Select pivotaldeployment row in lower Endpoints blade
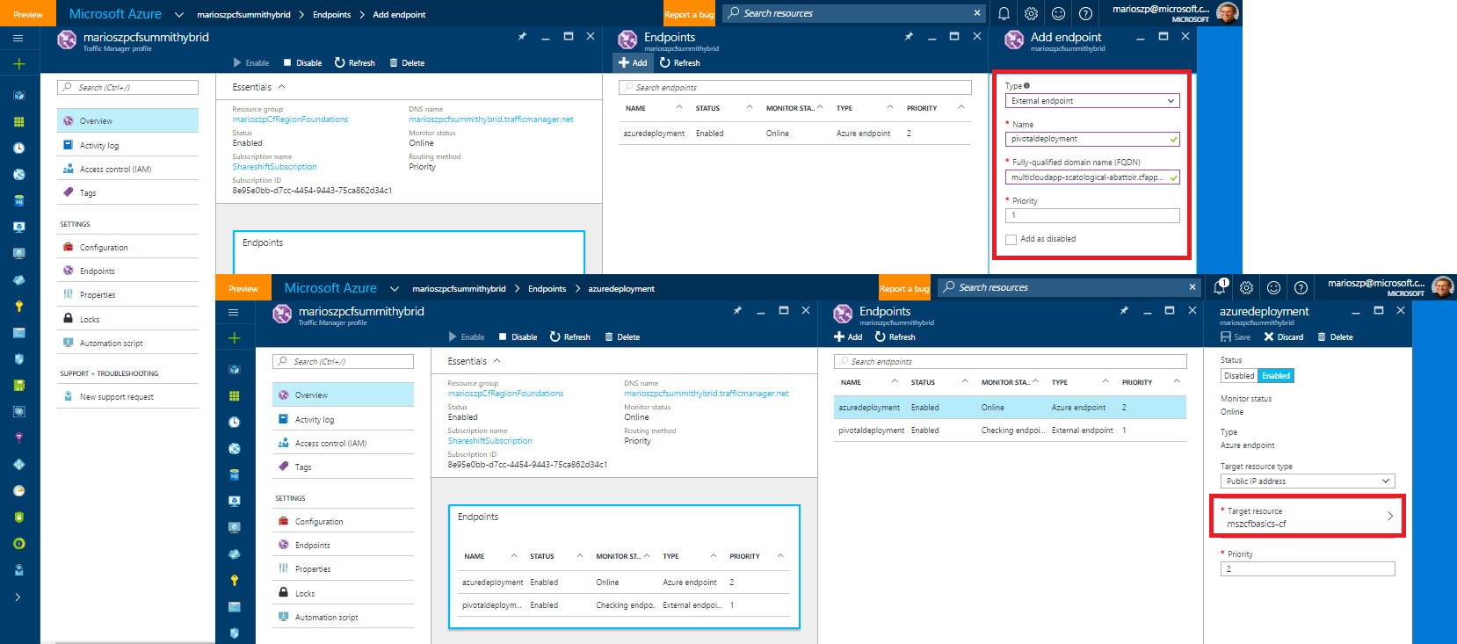This screenshot has height=644, width=1457. point(1010,431)
